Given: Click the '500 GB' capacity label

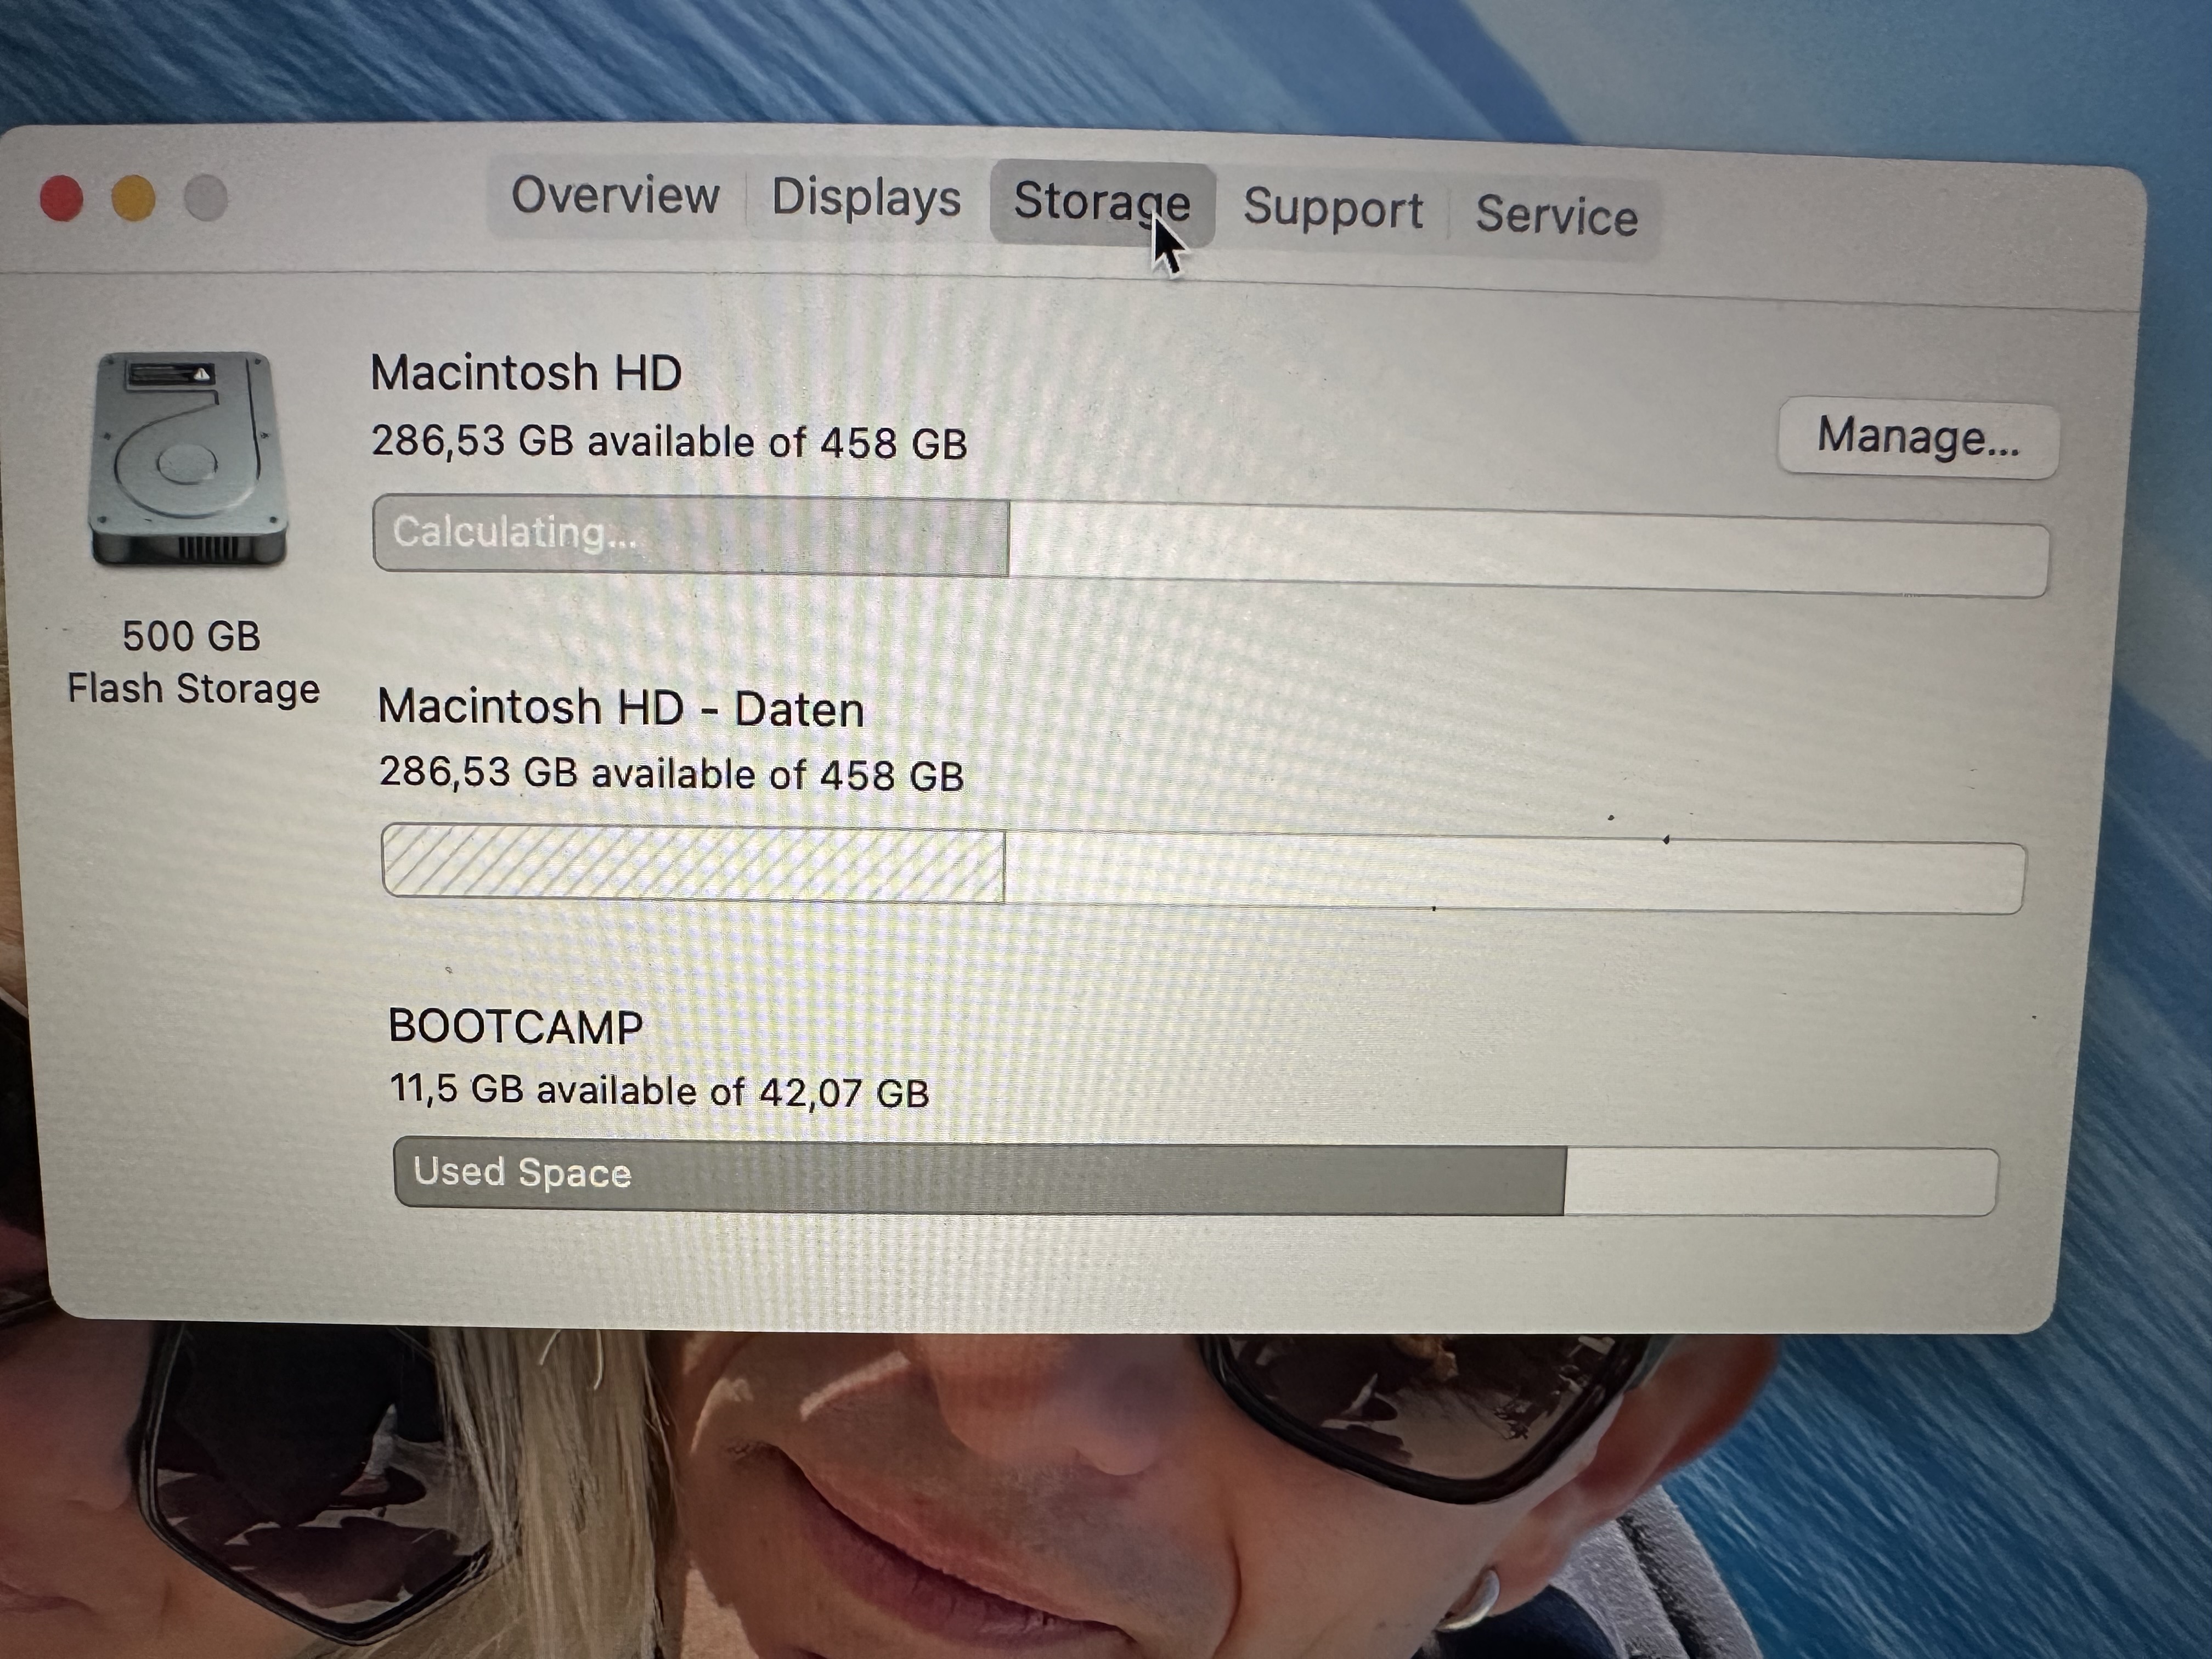Looking at the screenshot, I should pyautogui.click(x=191, y=636).
